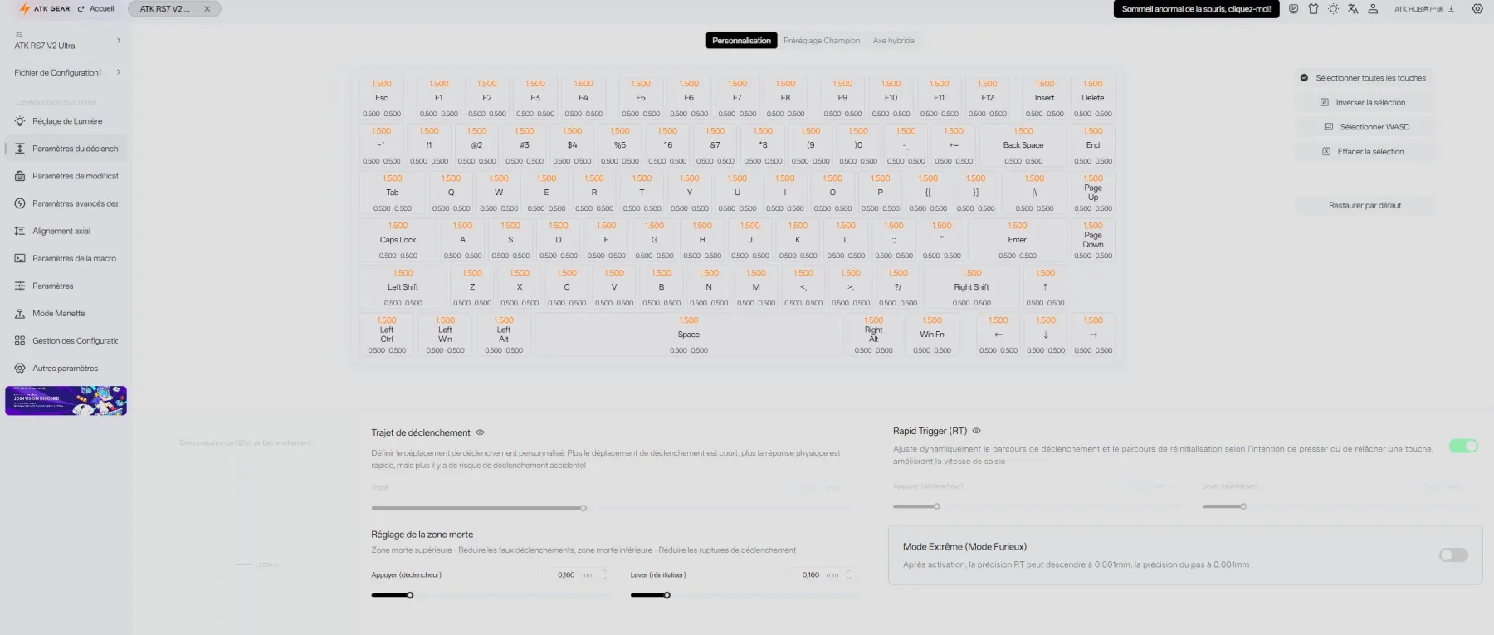Open Paramètres de modificat keyboard icon
Screen dimensions: 1494x635
click(20, 176)
